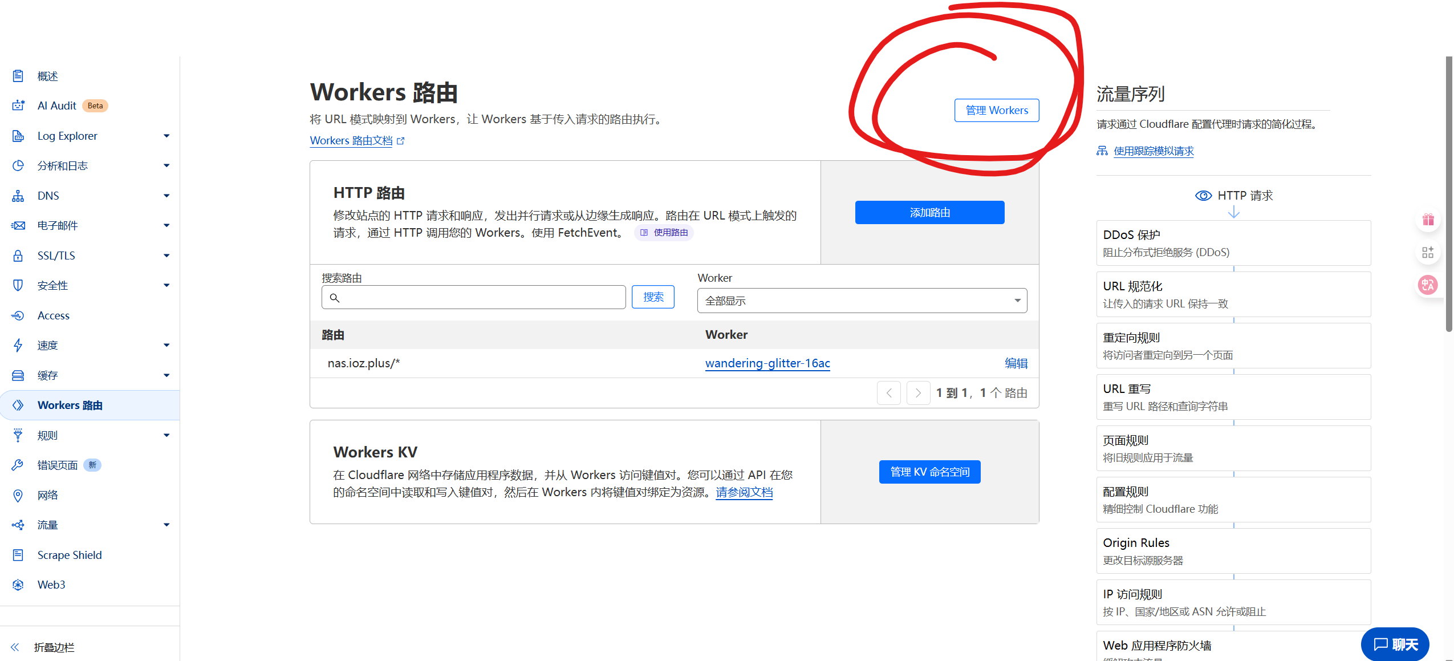The width and height of the screenshot is (1454, 661).
Task: Collapse sidebar with 折叠边栏 label
Action: 54,647
